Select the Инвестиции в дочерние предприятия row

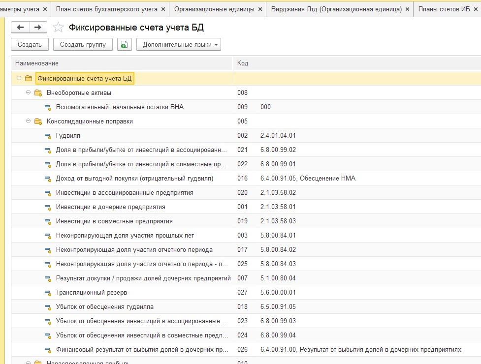click(x=111, y=207)
